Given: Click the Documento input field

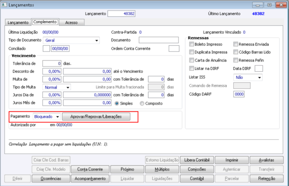Looking at the screenshot, I should coord(159,40).
